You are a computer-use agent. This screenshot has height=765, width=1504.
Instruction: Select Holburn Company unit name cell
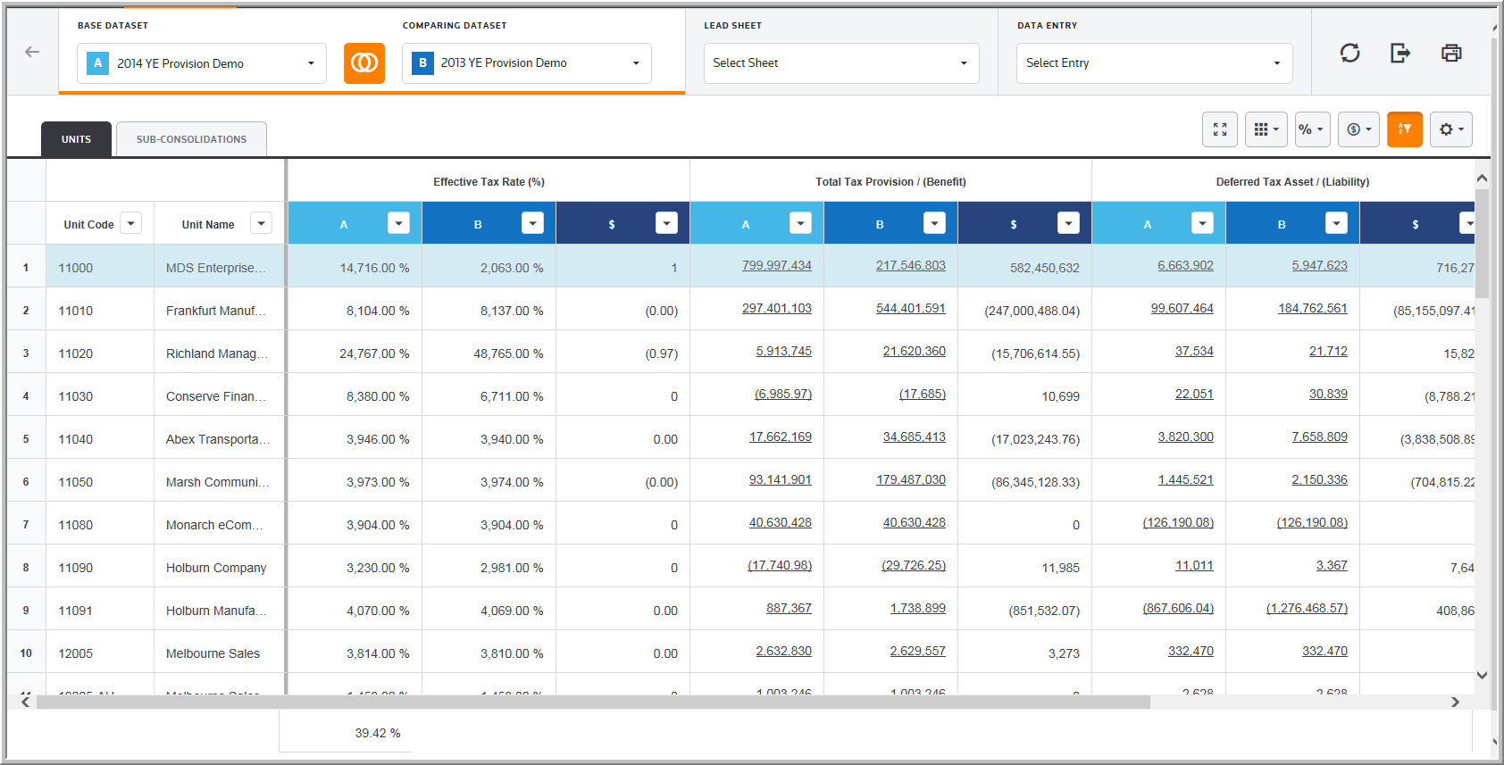(x=220, y=566)
